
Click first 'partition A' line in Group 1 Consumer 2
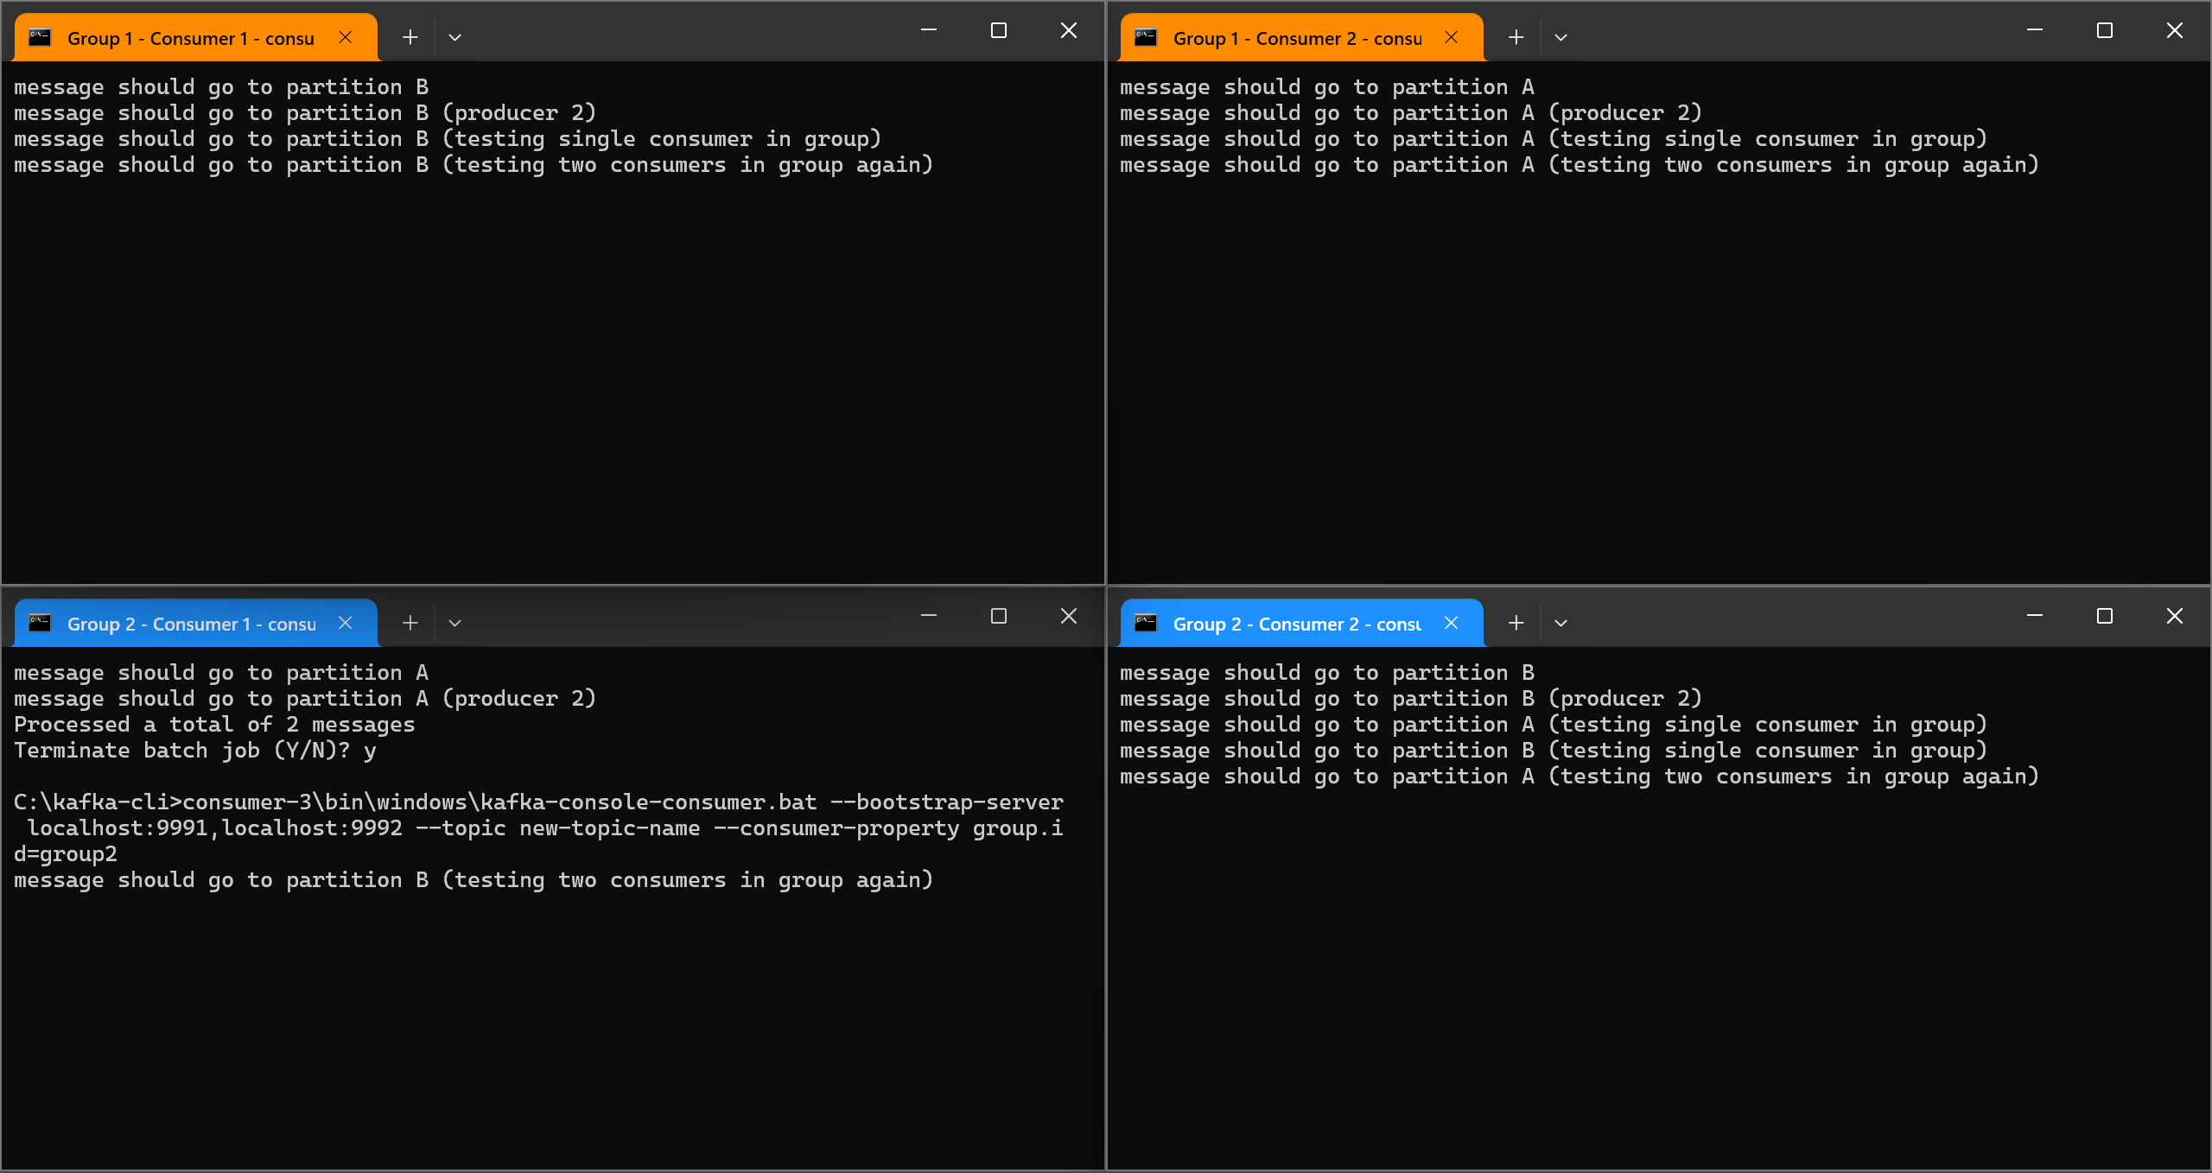click(x=1327, y=87)
